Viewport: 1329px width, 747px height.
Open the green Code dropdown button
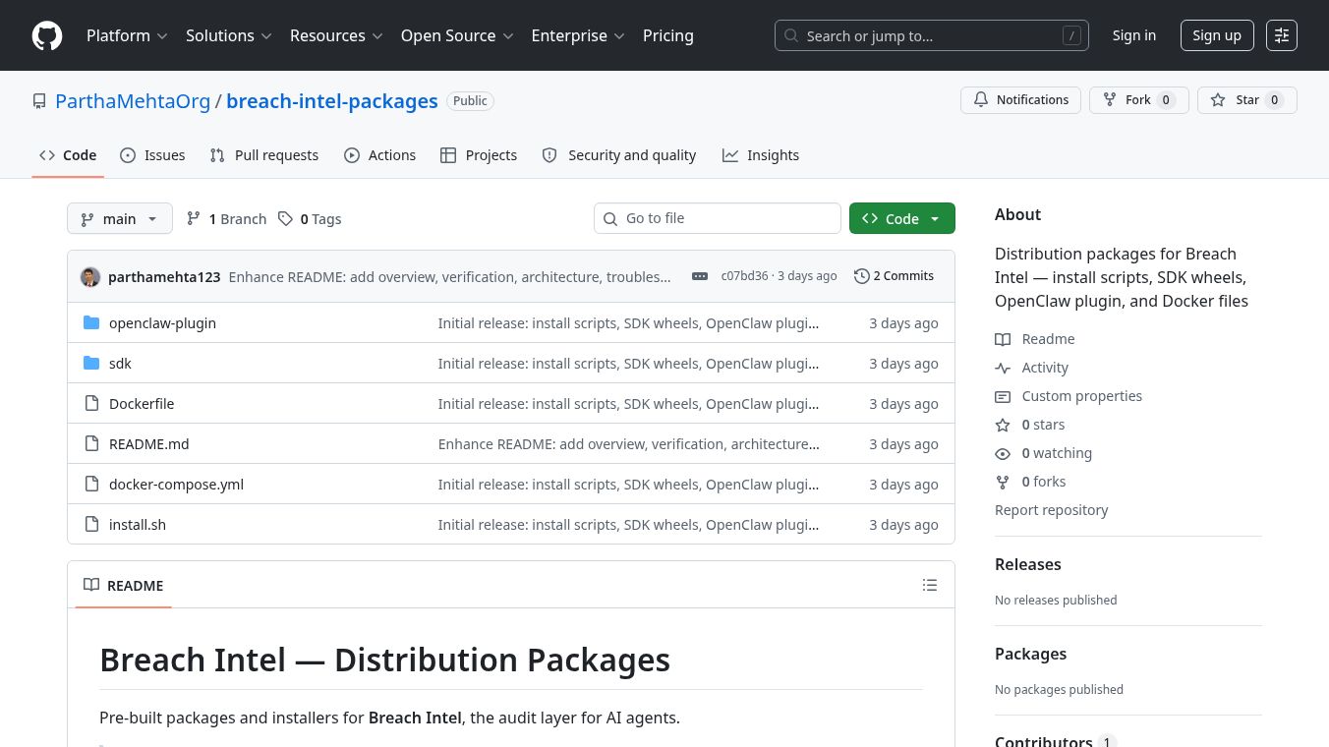point(902,218)
